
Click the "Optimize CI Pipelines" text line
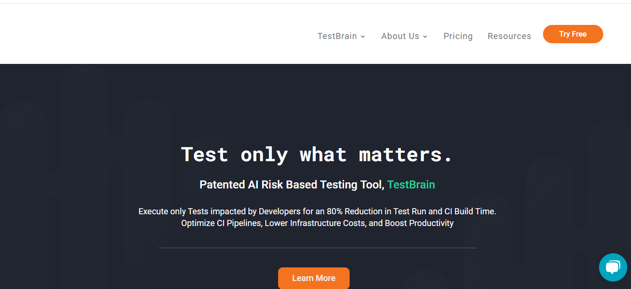[221, 223]
